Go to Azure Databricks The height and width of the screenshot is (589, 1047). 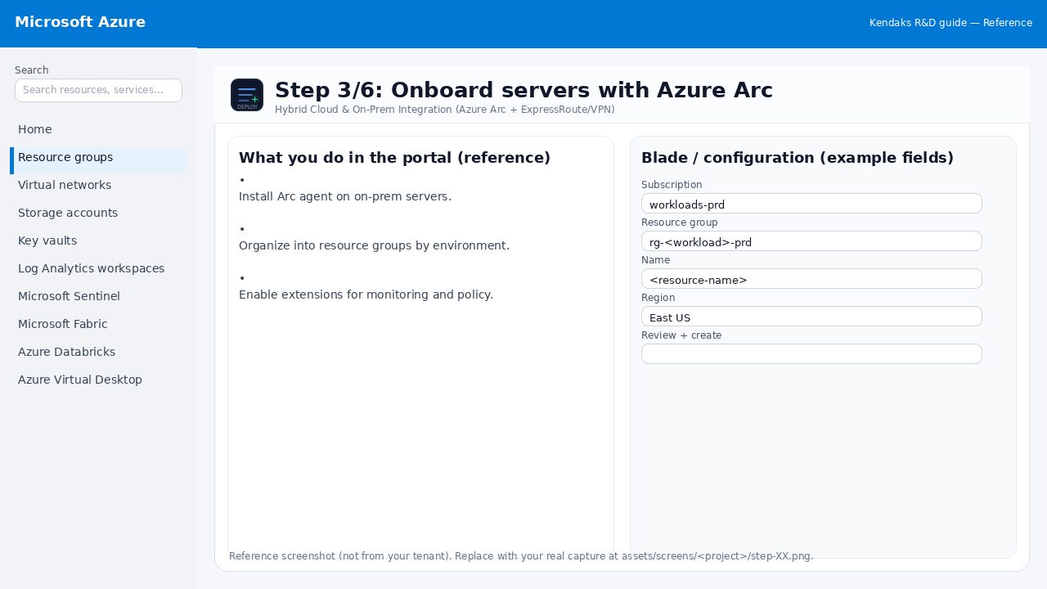98,352
